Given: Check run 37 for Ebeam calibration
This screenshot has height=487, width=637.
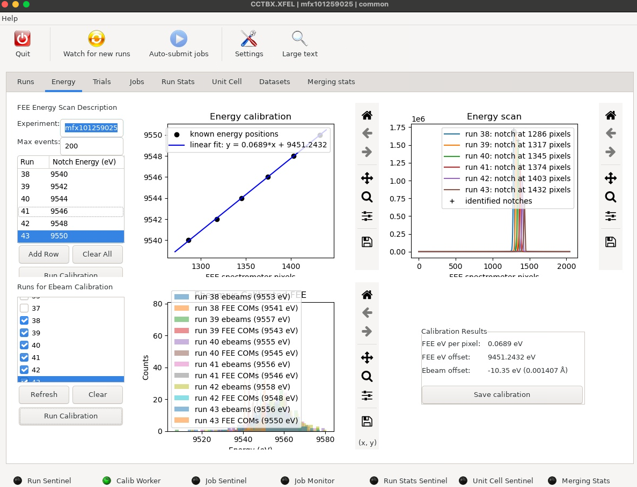Looking at the screenshot, I should [24, 308].
